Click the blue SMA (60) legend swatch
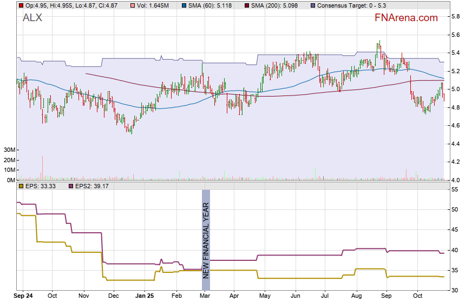 pos(184,5)
